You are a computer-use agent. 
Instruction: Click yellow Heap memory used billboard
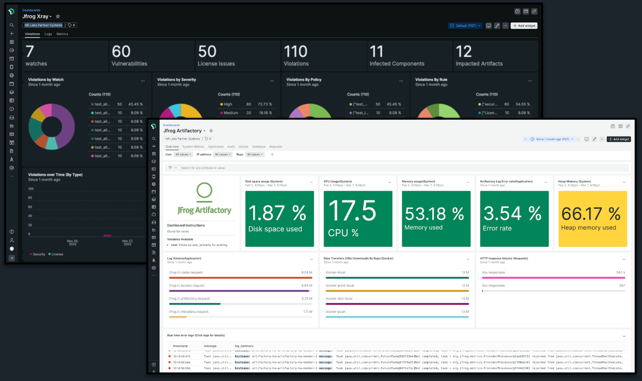pyautogui.click(x=593, y=219)
